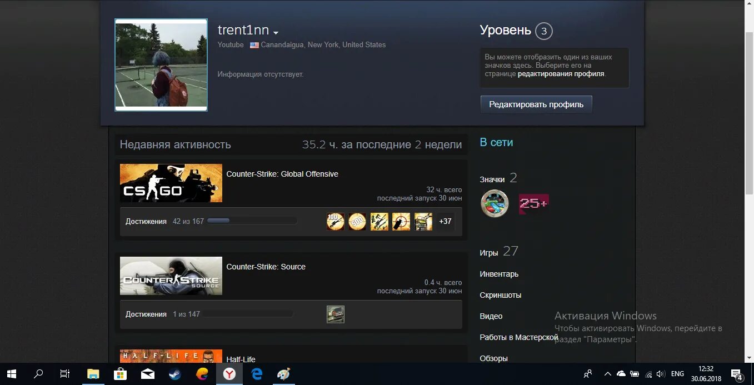Viewport: 754px width, 385px height.
Task: Click the Редактировать профиль button
Action: 536,104
